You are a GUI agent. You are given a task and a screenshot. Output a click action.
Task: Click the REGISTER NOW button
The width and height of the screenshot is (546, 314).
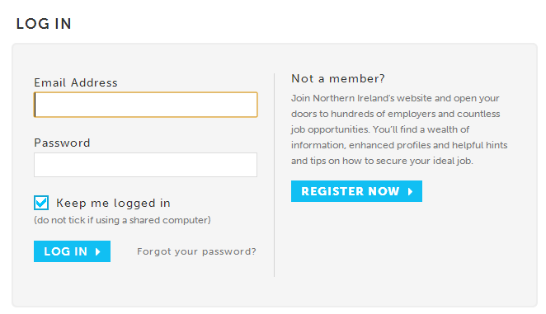point(356,191)
